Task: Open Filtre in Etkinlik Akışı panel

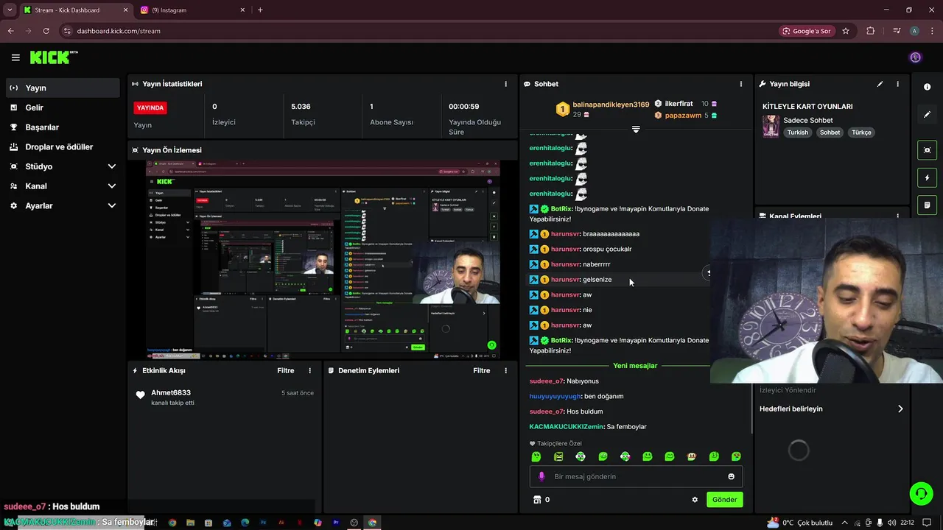Action: coord(286,370)
